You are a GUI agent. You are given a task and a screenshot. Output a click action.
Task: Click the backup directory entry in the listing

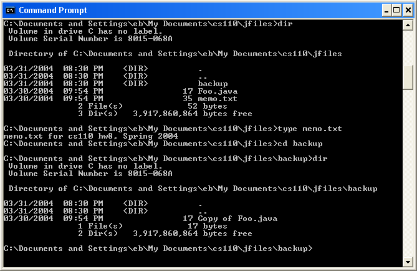click(x=213, y=84)
